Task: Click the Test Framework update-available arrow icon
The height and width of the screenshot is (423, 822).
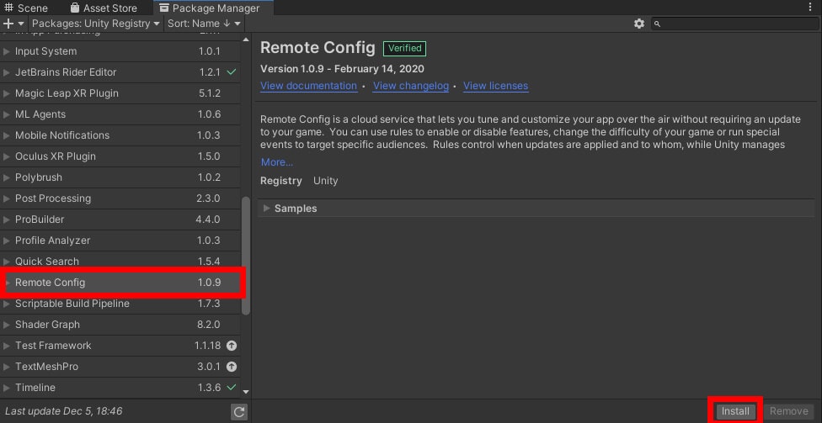Action: [232, 346]
